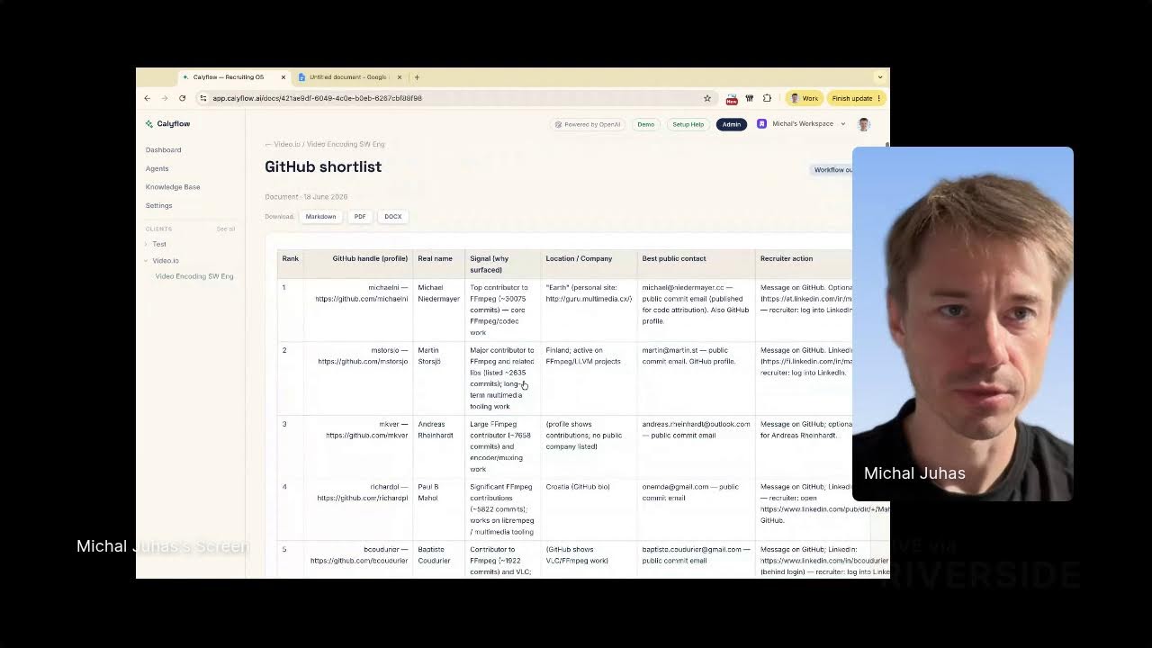
Task: Click michaelni GitHub profile link
Action: tap(361, 299)
